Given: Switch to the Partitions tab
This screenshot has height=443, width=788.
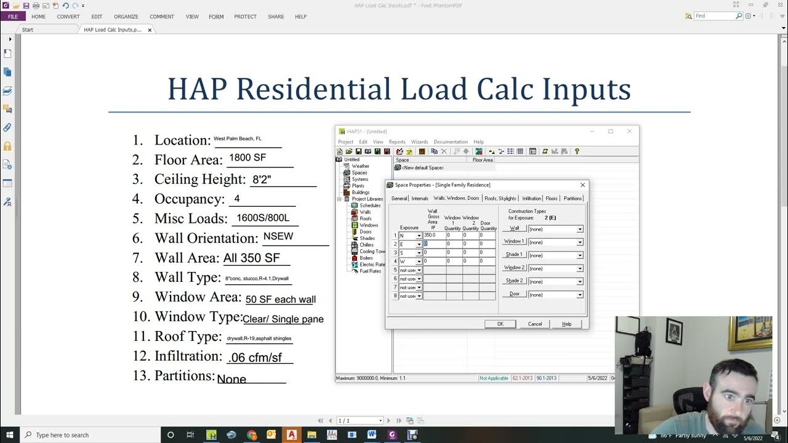Looking at the screenshot, I should tap(573, 198).
